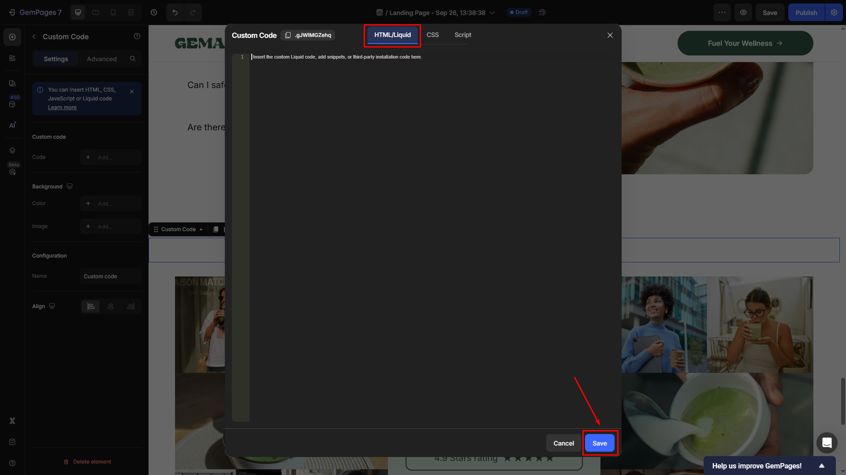Edit the Name field 'Custom code'
This screenshot has height=475, width=846.
click(x=111, y=276)
